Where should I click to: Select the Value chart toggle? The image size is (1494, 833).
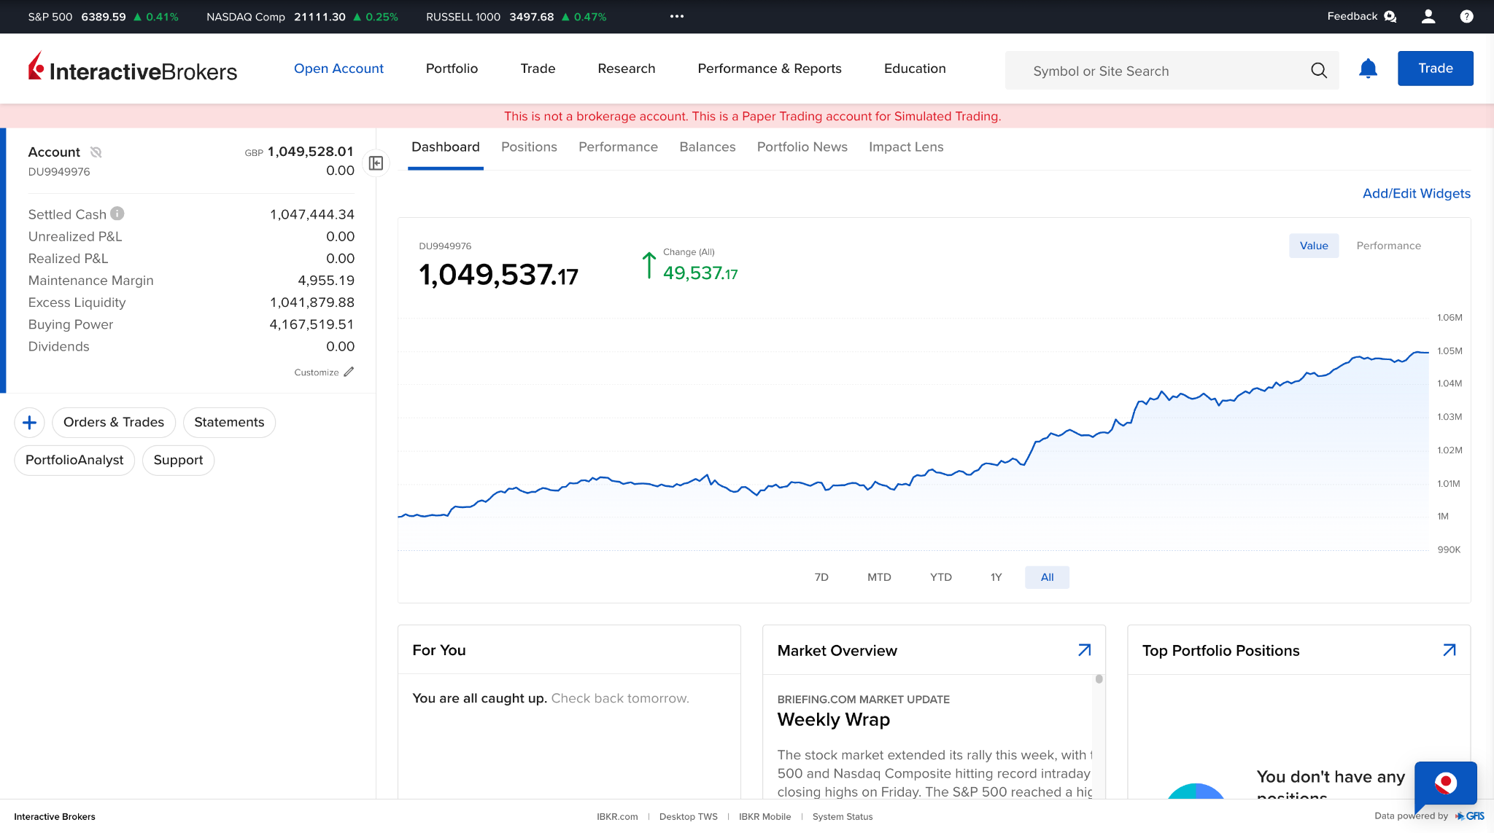pos(1313,246)
